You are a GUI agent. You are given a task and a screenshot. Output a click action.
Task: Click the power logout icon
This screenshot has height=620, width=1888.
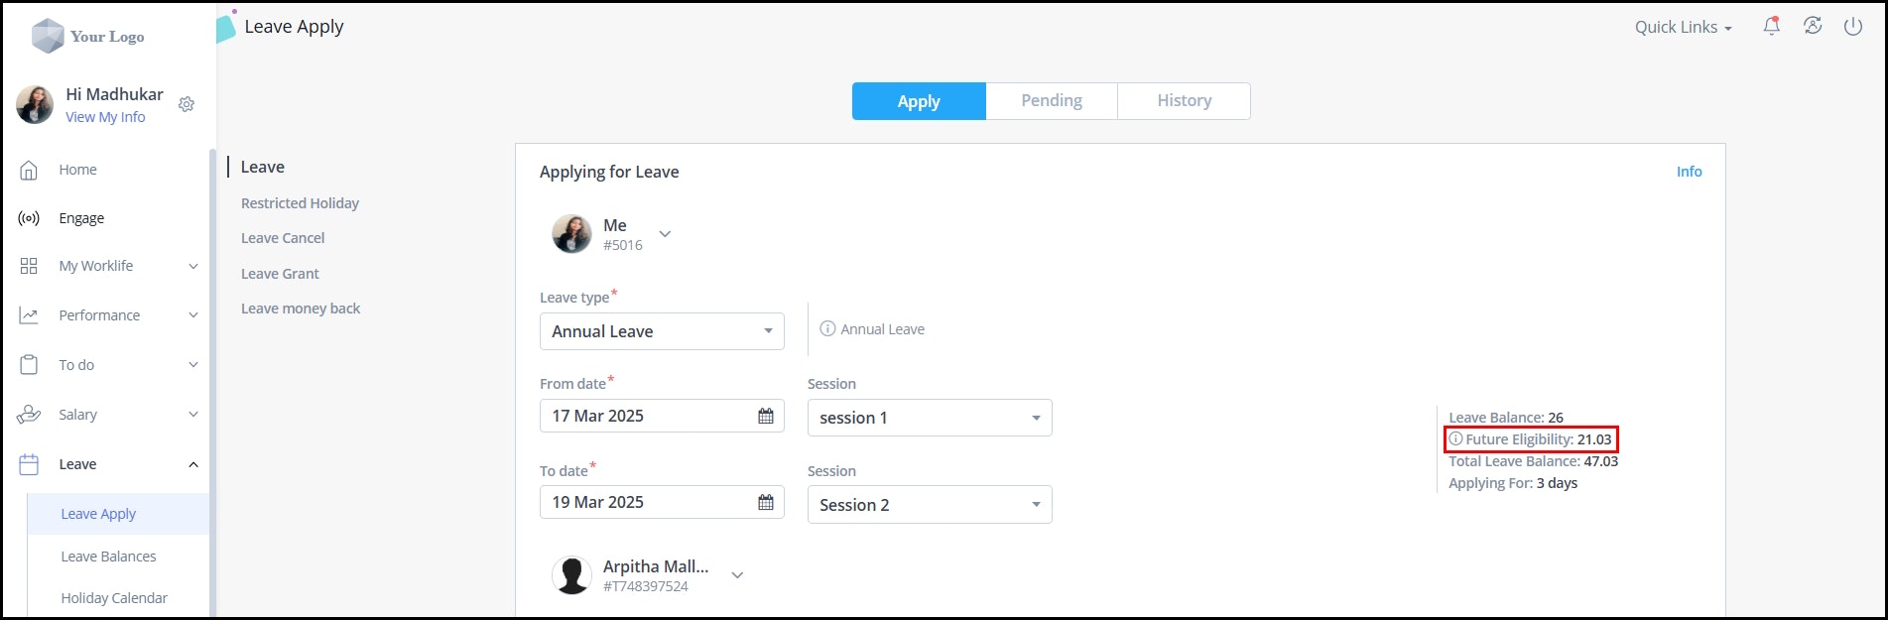point(1852,27)
